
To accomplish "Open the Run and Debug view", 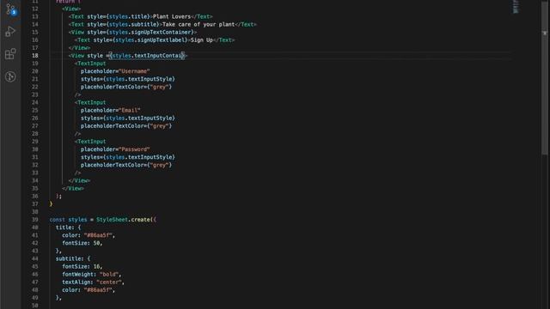I will (x=10, y=32).
